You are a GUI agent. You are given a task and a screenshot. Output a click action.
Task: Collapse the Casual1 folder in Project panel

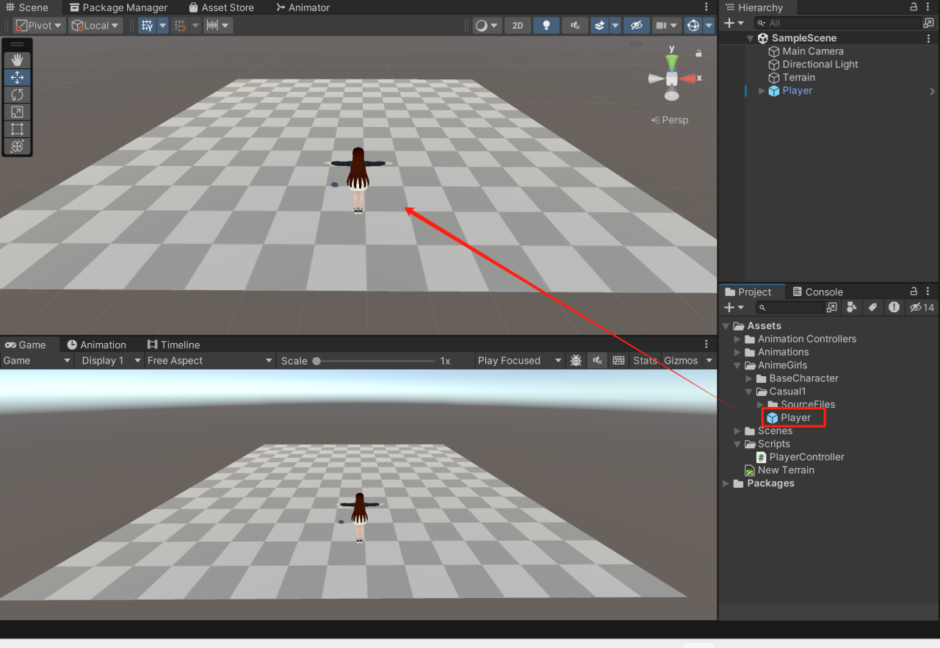tap(749, 392)
